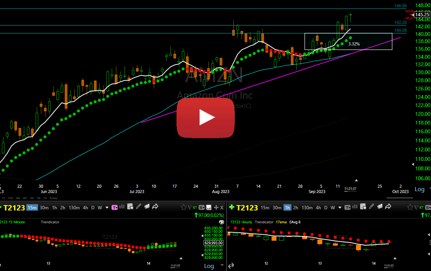
Task: Flag the symbol in hourly panel
Action: click(417, 207)
